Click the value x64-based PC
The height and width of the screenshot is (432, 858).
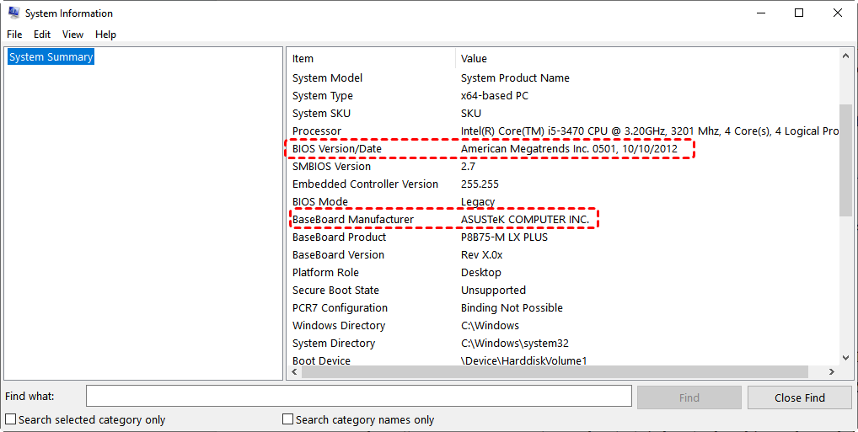tap(495, 96)
